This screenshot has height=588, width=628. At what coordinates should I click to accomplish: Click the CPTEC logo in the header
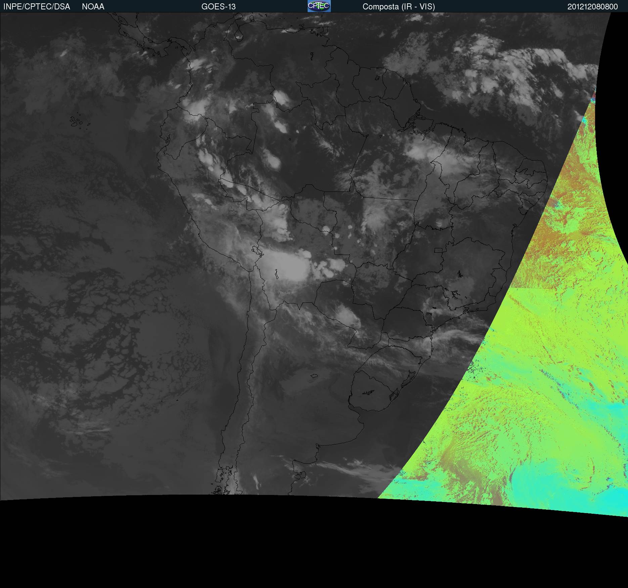point(319,6)
